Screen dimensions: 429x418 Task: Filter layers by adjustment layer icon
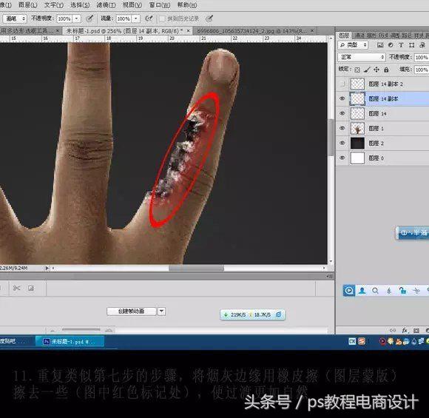(x=391, y=45)
